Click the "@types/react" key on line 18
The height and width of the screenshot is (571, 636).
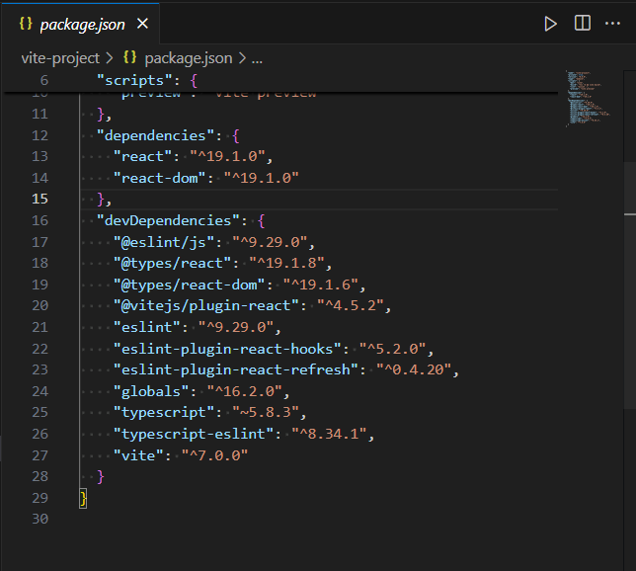pyautogui.click(x=172, y=263)
